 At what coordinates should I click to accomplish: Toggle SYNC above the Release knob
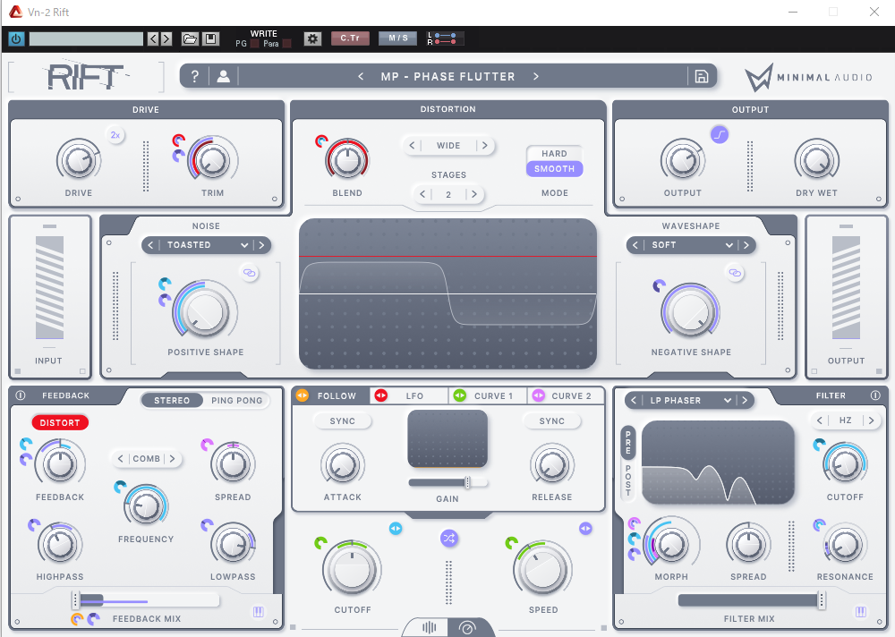(x=552, y=421)
